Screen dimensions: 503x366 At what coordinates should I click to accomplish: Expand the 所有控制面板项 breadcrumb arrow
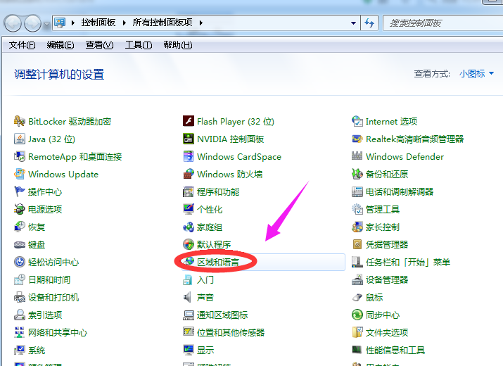pos(200,23)
